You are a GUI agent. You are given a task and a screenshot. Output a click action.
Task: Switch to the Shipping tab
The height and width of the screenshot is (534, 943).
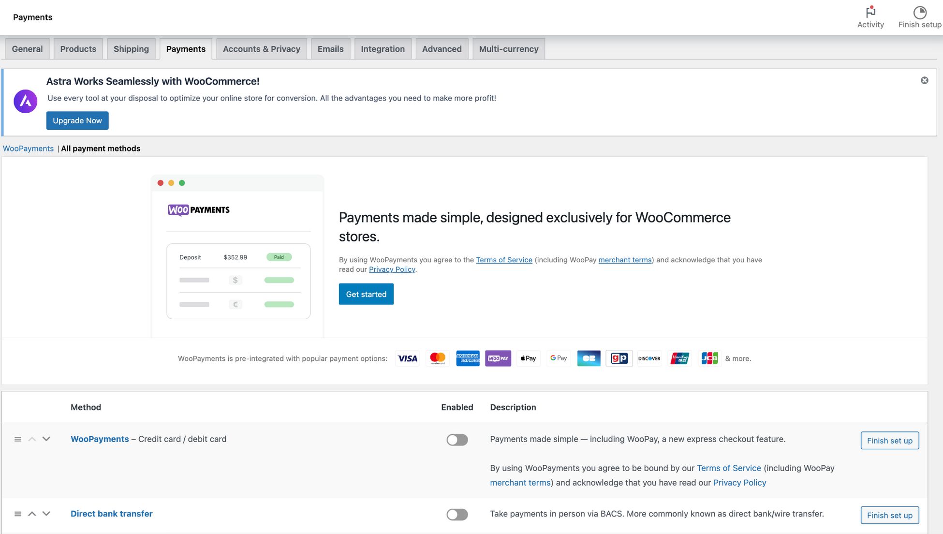point(131,49)
